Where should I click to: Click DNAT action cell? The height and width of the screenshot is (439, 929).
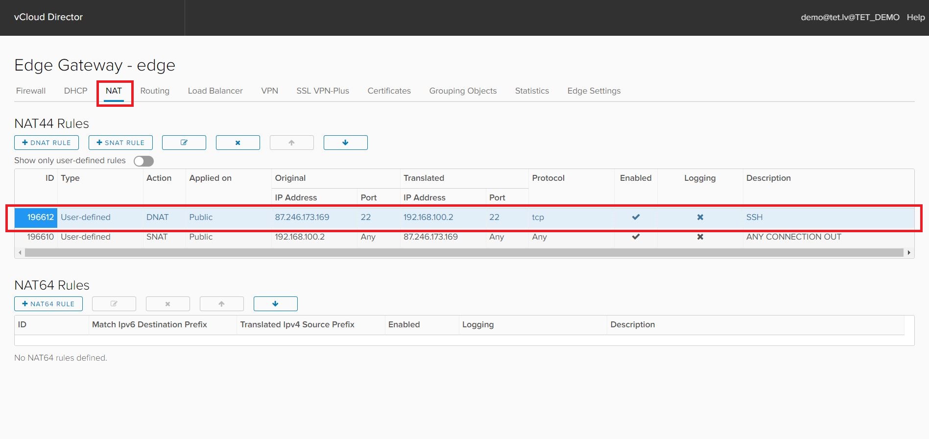click(x=157, y=217)
